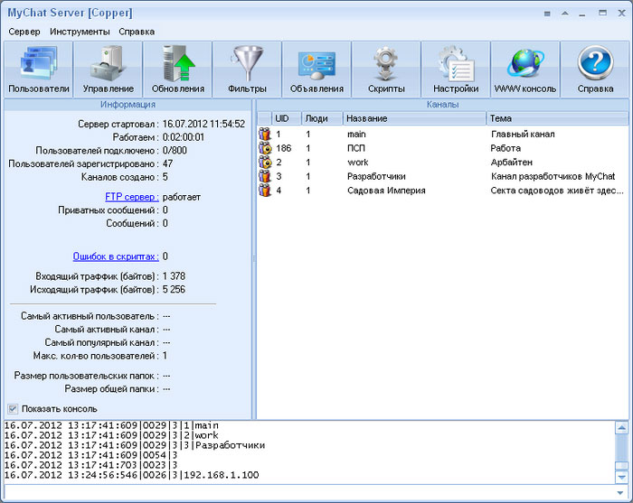633x503 pixels.
Task: Click the console line with 192.168.1.100
Action: click(132, 475)
